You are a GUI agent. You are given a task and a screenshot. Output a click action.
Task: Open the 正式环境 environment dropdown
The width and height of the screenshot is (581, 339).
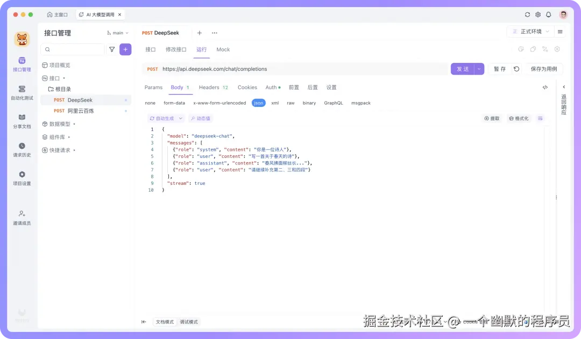coord(530,32)
